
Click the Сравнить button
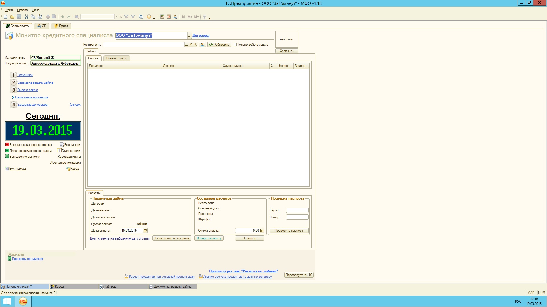287,51
